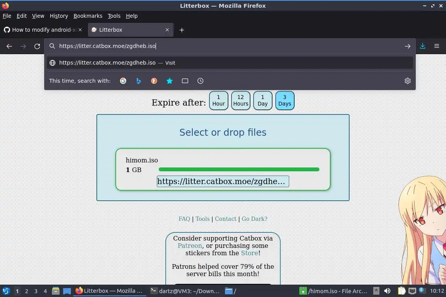
Task: Activate the '/' folder window taskbar entry
Action: click(x=230, y=291)
